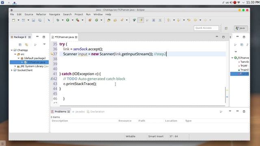Expand the SocketClient project node
The width and height of the screenshot is (260, 146).
12,70
